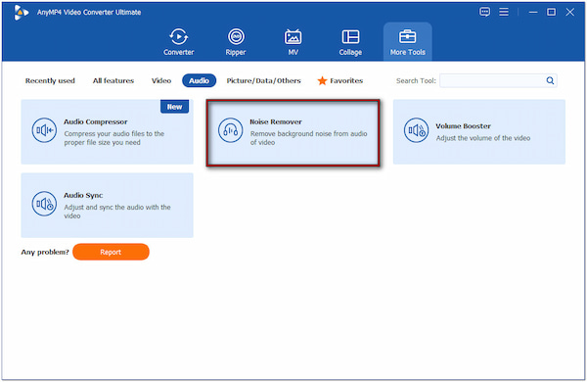
Task: Click 'Remove background noise from audio' description
Action: [x=309, y=138]
